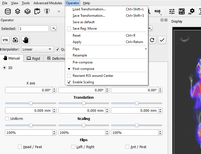This screenshot has height=154, width=201.
Task: Expand the hidden toolbar overflow chevron
Action: tap(59, 11)
